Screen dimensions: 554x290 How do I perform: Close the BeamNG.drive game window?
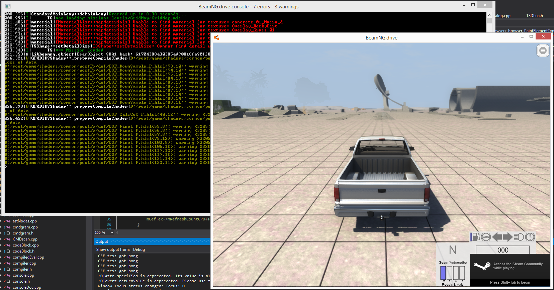[x=543, y=36]
